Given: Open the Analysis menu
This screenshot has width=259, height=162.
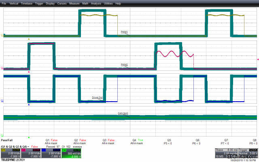Looking at the screenshot, I should (96, 4).
